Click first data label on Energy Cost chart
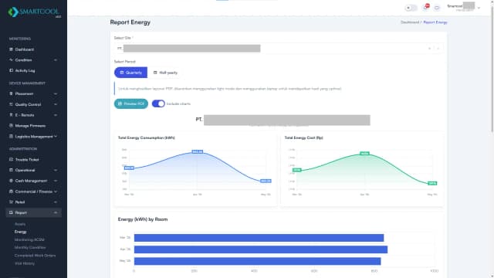The width and height of the screenshot is (494, 278). pos(296,170)
